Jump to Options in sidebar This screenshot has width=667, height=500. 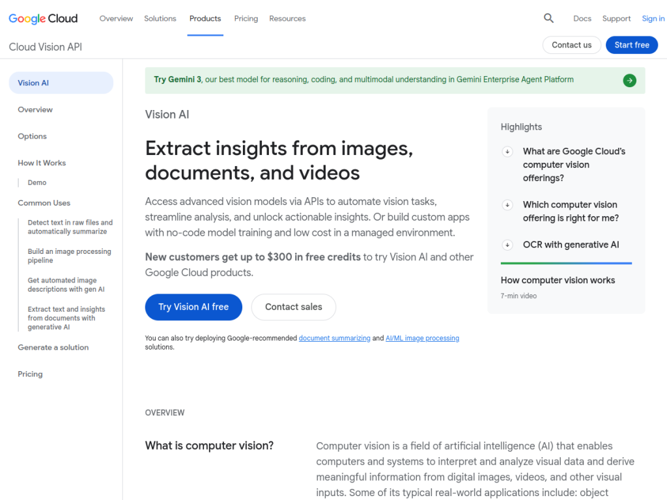[33, 137]
